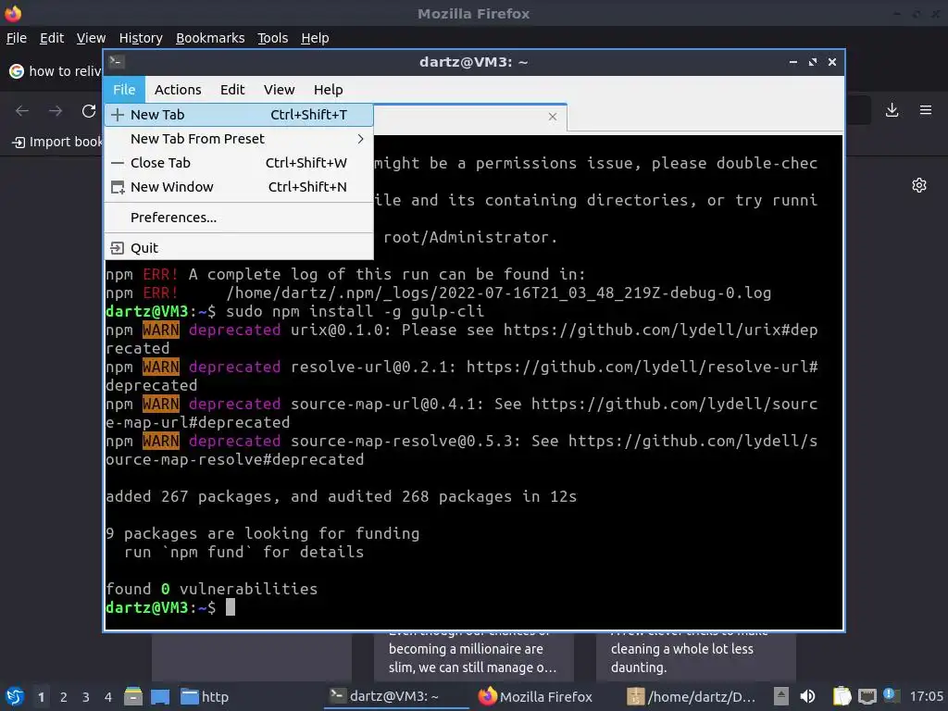Open /home/dartz file manager taskbar entry
Image resolution: width=948 pixels, height=711 pixels.
pyautogui.click(x=692, y=696)
